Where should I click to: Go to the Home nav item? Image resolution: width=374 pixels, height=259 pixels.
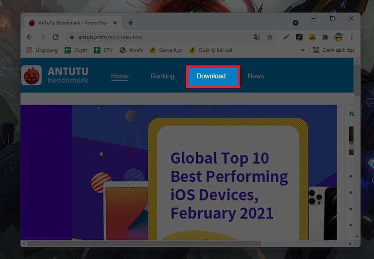click(x=120, y=76)
